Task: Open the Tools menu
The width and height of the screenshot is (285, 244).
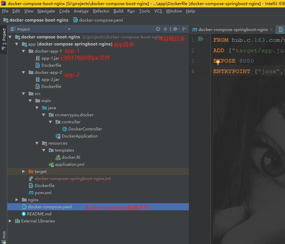Action: point(144,11)
